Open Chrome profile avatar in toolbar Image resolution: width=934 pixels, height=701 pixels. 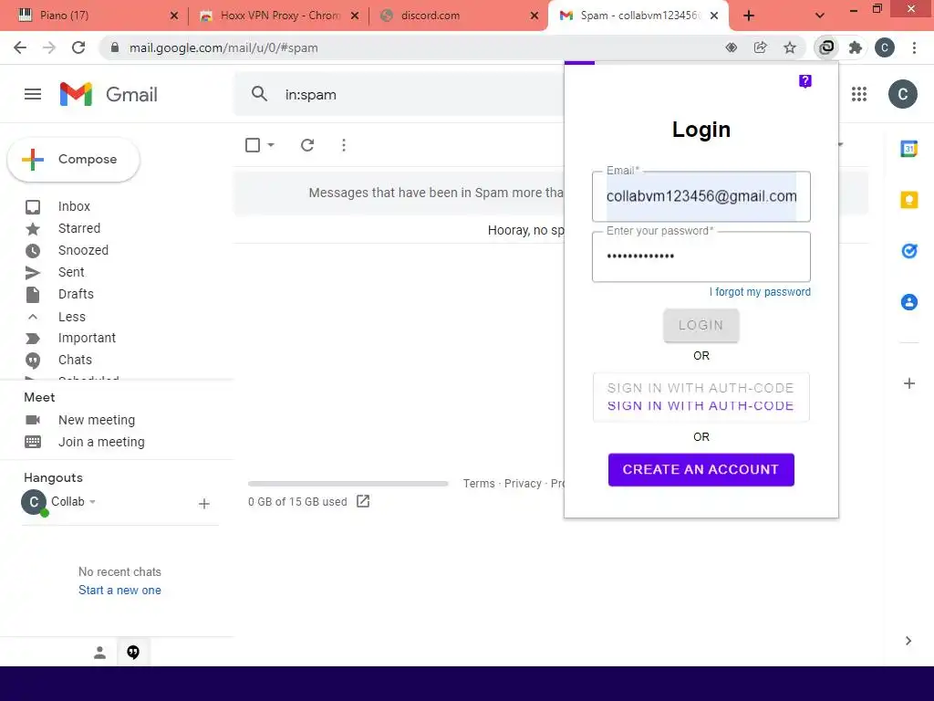tap(885, 47)
